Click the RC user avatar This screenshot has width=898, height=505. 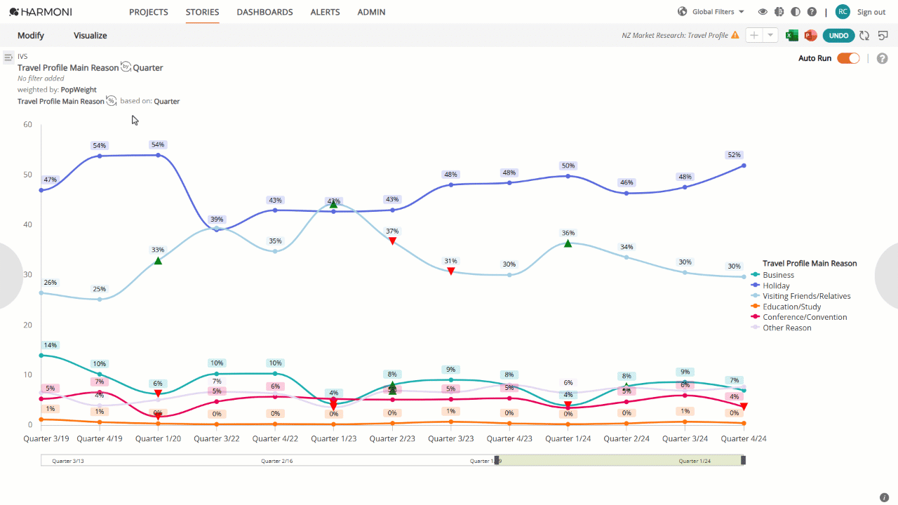tap(843, 12)
